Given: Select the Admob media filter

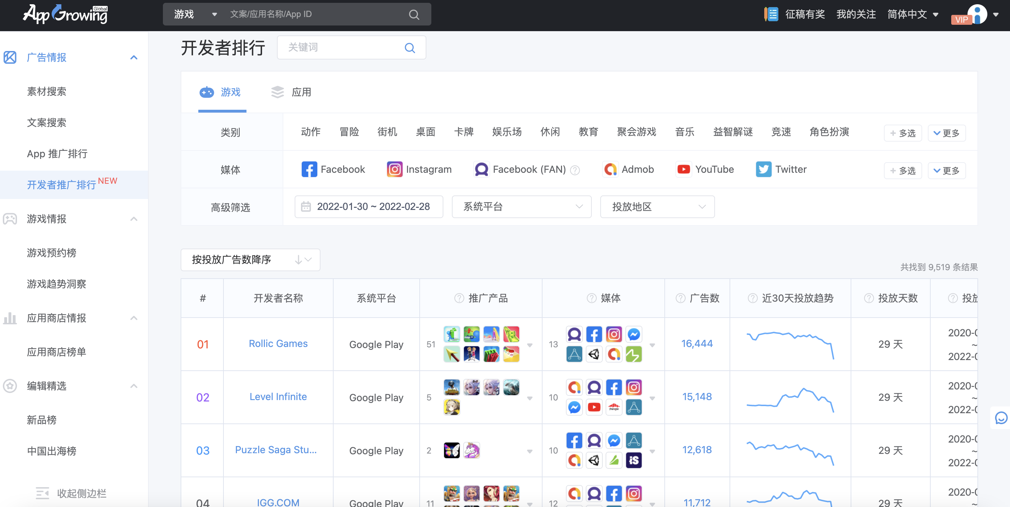Looking at the screenshot, I should 629,169.
